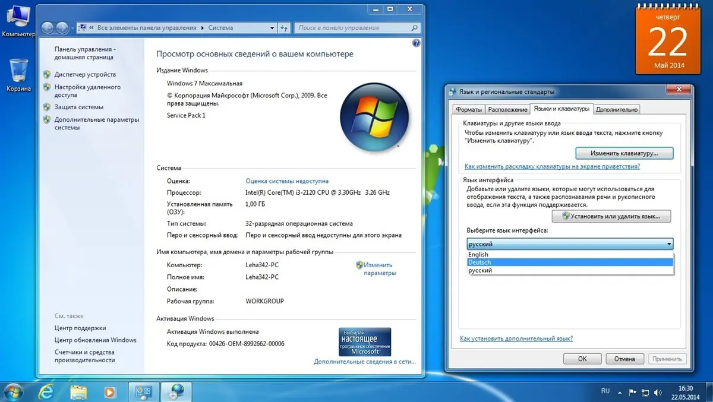Choose русский in the dropdown list
This screenshot has width=713, height=402.
[x=570, y=271]
